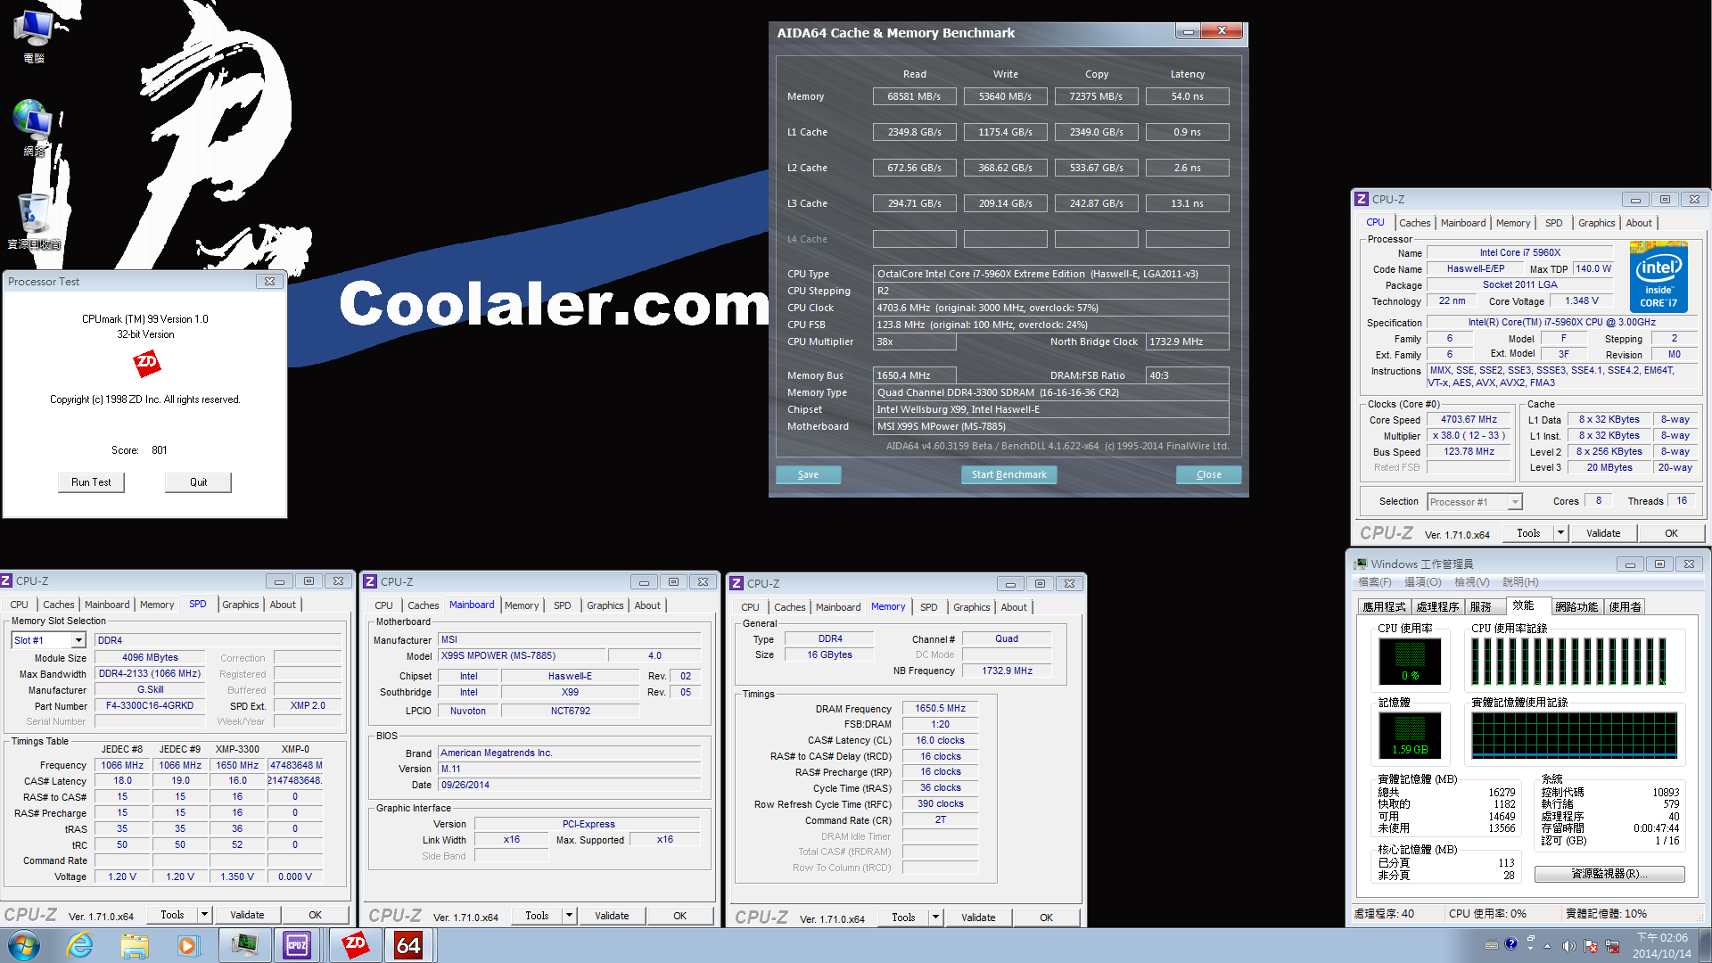
Task: Click the Tools button in the CPU-Z SPD window
Action: [x=172, y=915]
